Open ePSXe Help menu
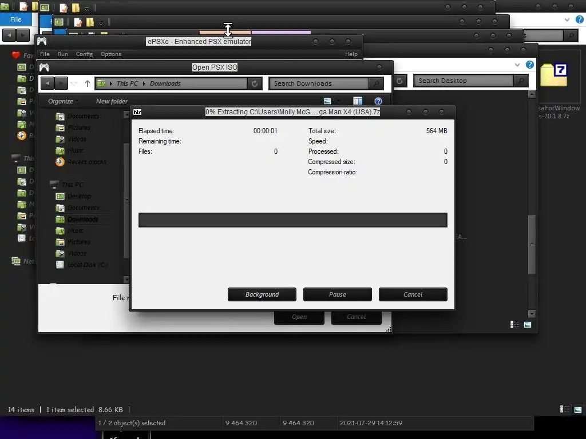586x439 pixels. (x=351, y=54)
